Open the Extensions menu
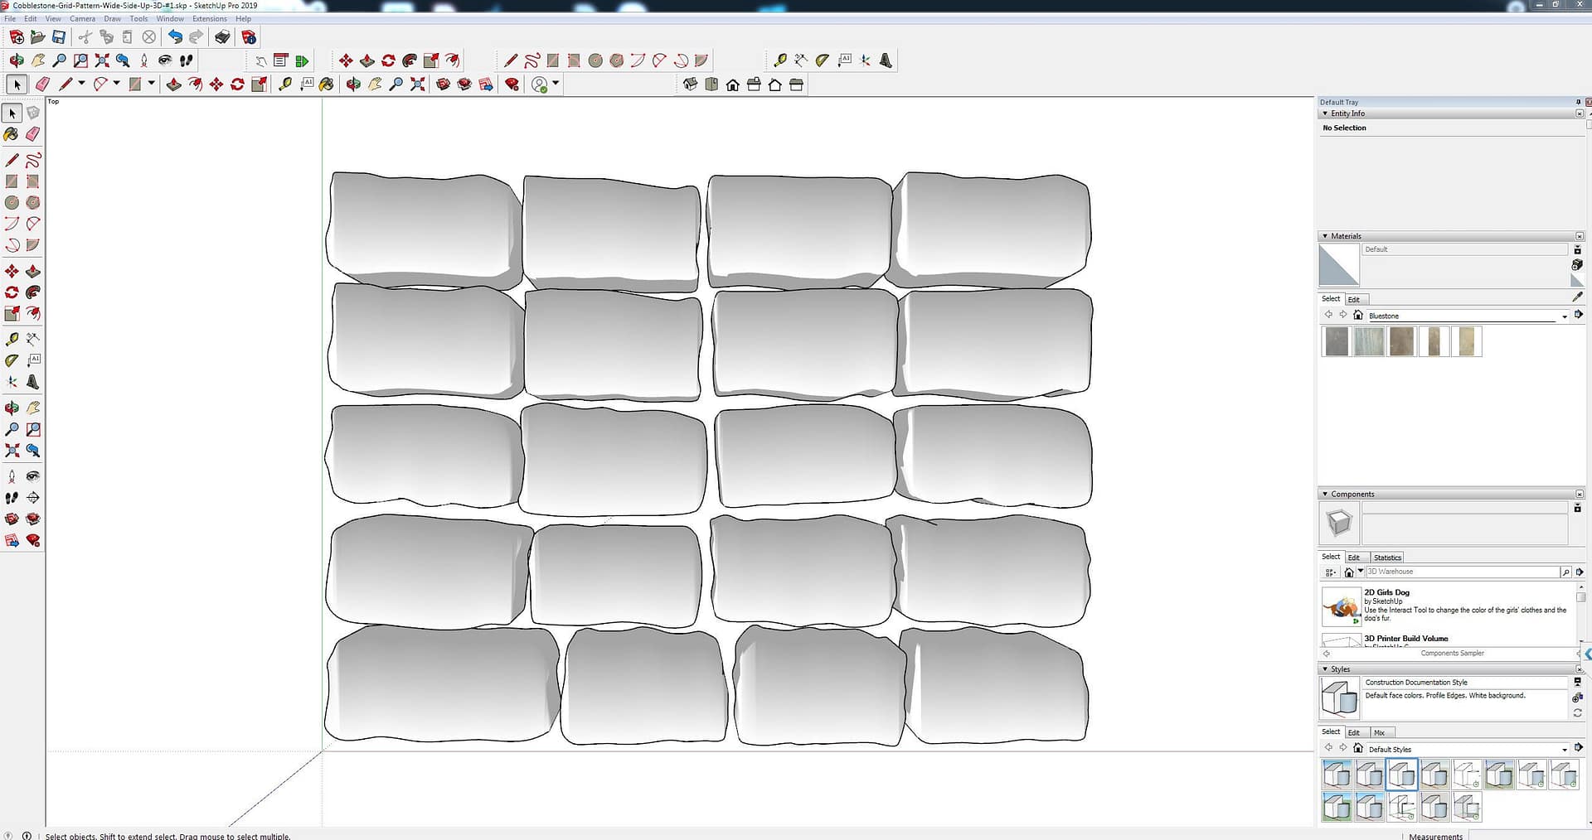 (209, 18)
